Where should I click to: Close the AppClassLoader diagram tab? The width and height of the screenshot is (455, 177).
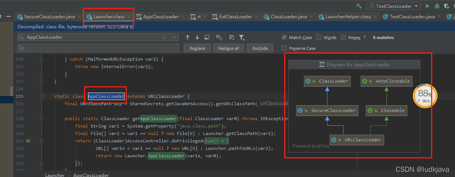(182, 17)
